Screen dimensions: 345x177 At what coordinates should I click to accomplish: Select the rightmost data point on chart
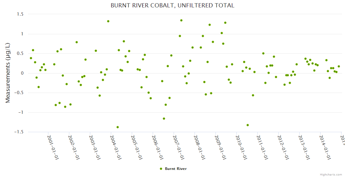(339, 66)
